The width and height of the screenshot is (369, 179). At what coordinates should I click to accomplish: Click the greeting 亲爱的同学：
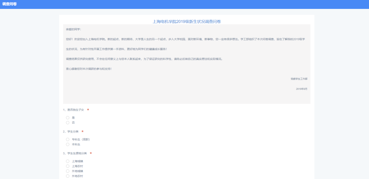(x=73, y=29)
